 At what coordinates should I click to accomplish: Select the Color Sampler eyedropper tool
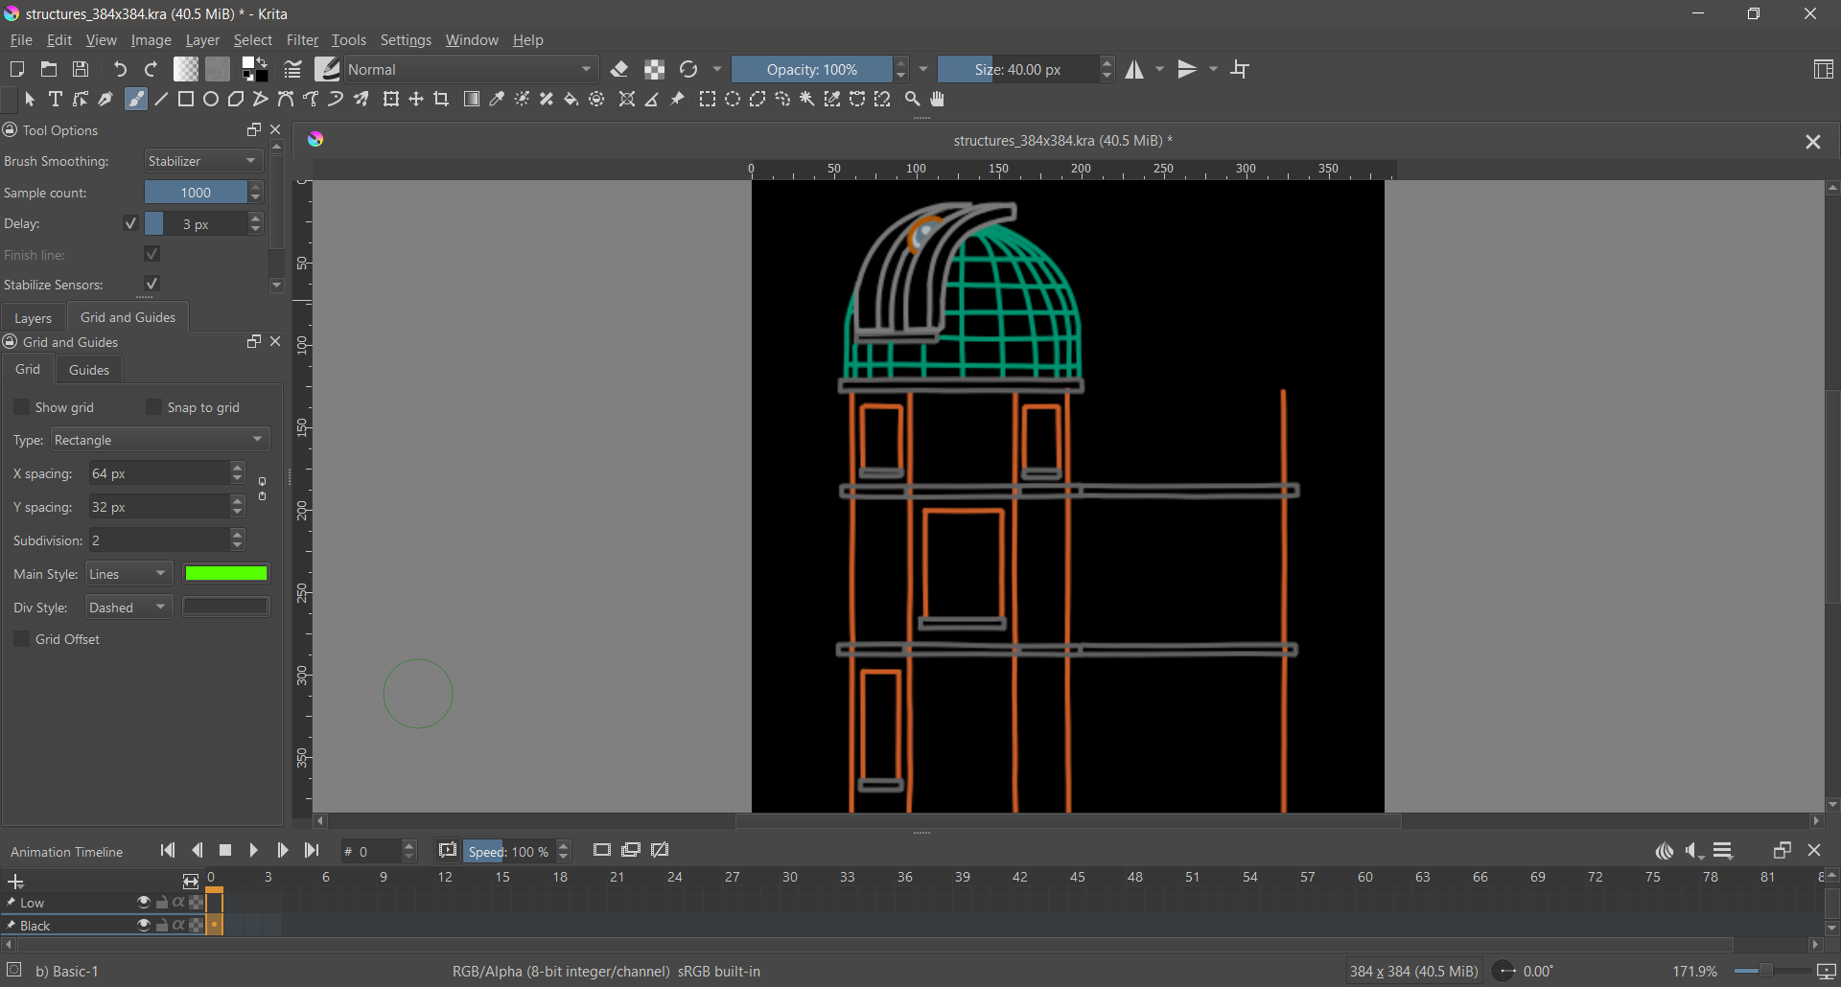point(497,100)
